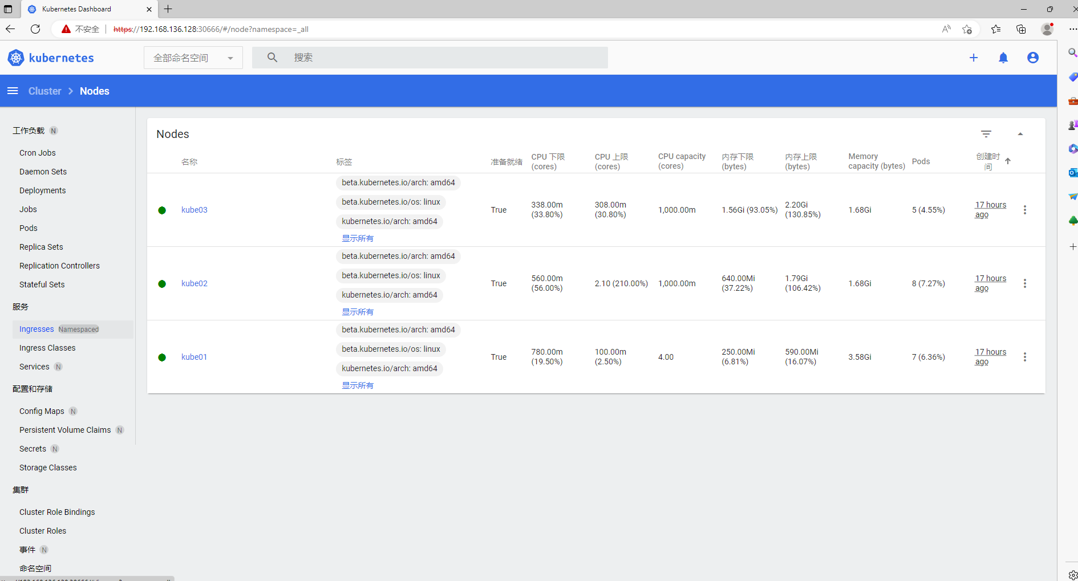Close the Kubernetes Dashboard tab
The height and width of the screenshot is (581, 1078).
tap(149, 9)
